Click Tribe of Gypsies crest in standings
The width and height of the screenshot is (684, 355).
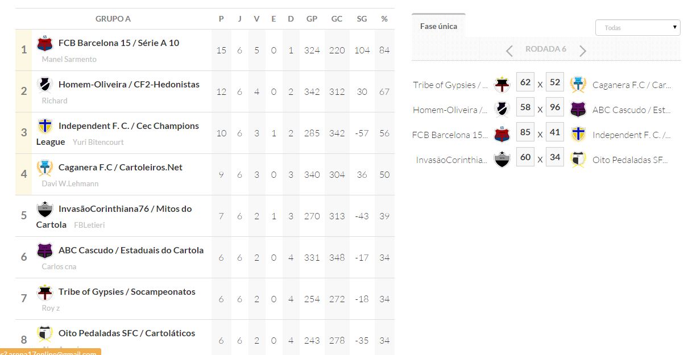pos(45,292)
